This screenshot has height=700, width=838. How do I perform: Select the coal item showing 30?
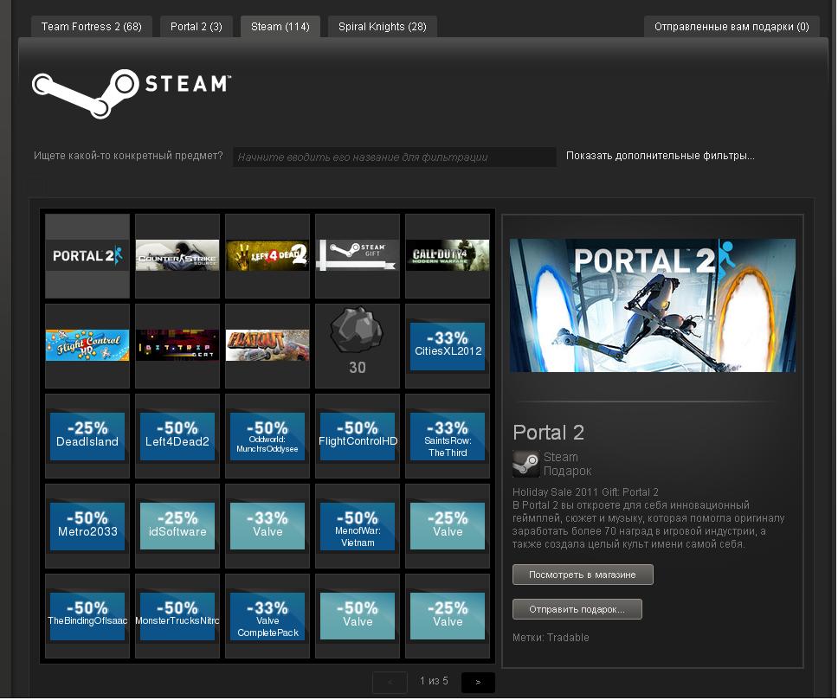(358, 346)
